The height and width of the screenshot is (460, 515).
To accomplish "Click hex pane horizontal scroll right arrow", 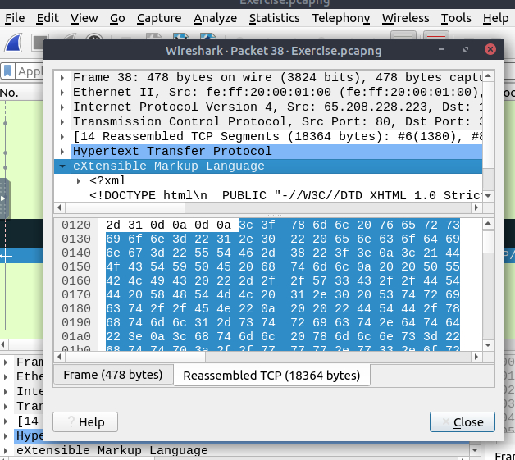I will click(x=476, y=357).
